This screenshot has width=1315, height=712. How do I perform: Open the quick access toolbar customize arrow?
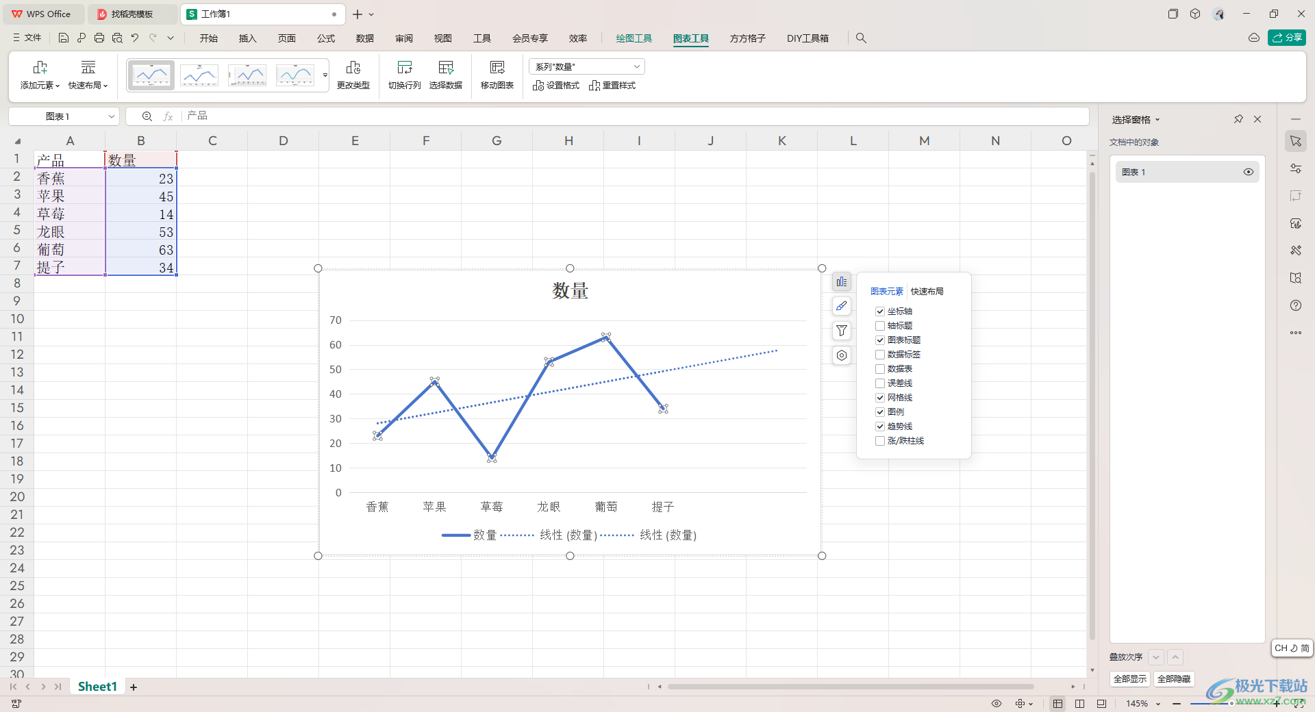[171, 38]
